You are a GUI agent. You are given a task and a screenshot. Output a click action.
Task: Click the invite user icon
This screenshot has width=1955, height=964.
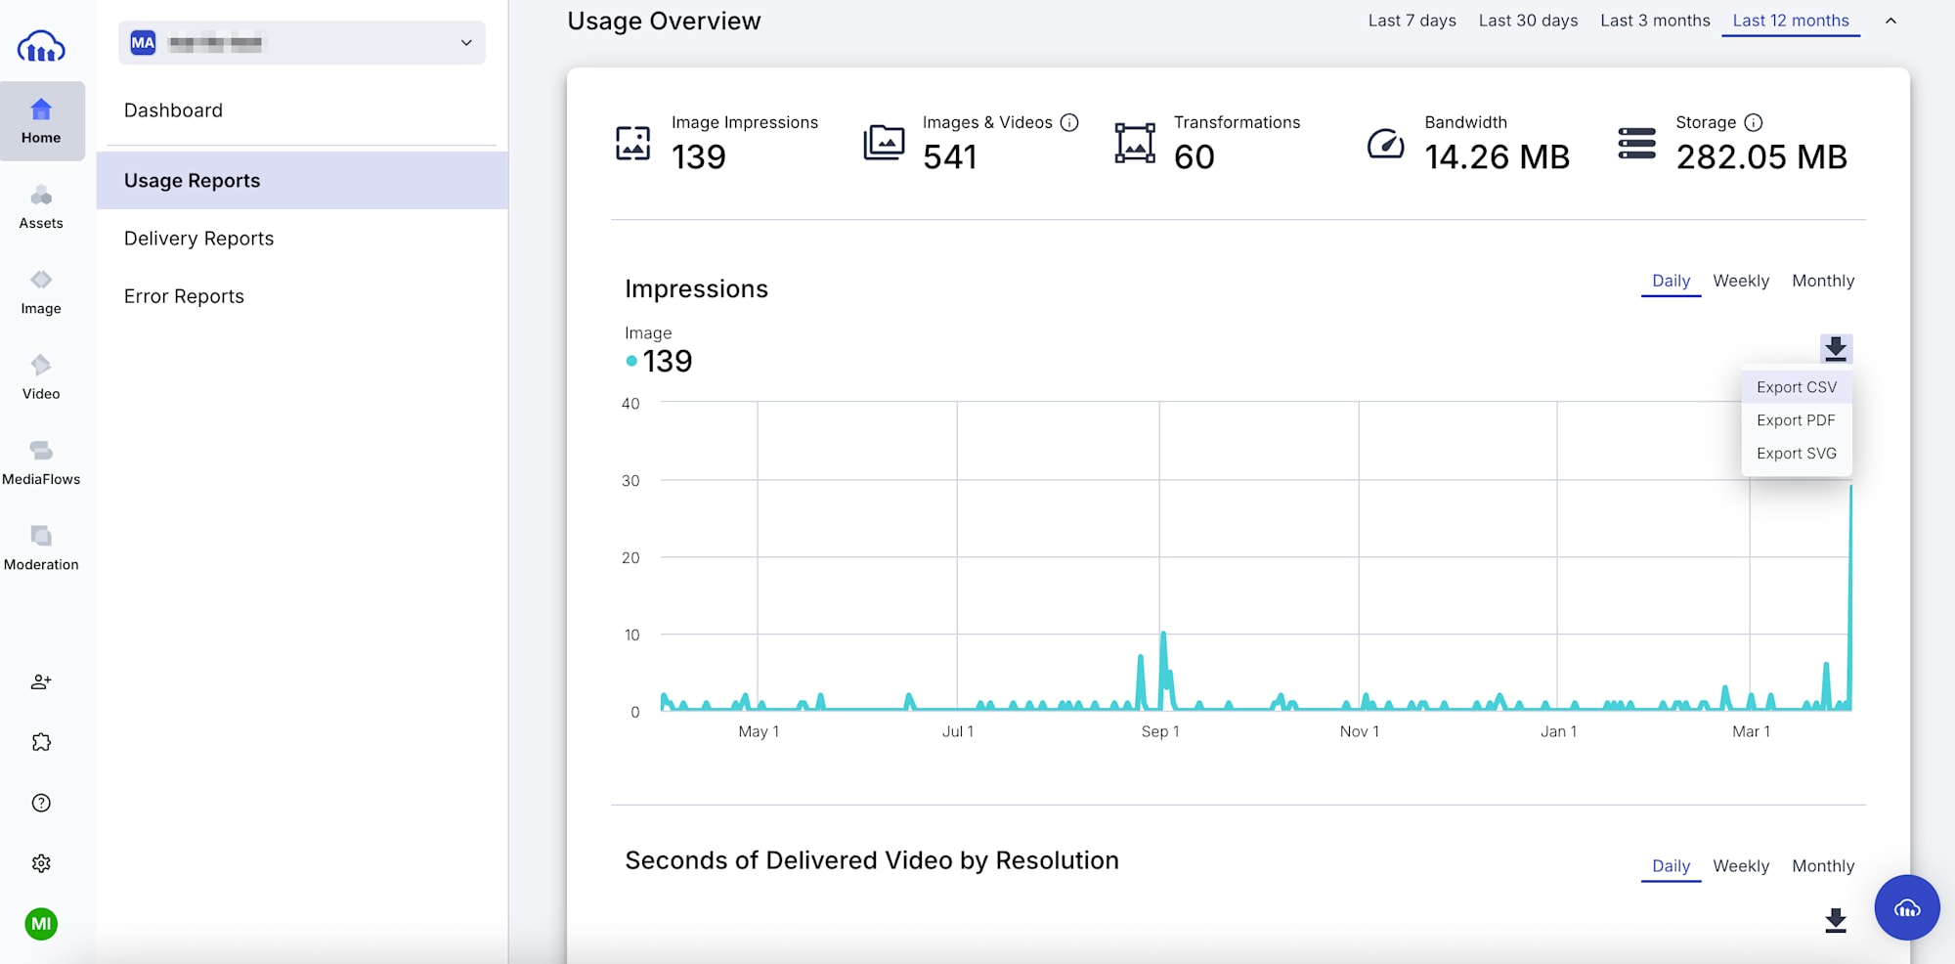click(x=41, y=681)
